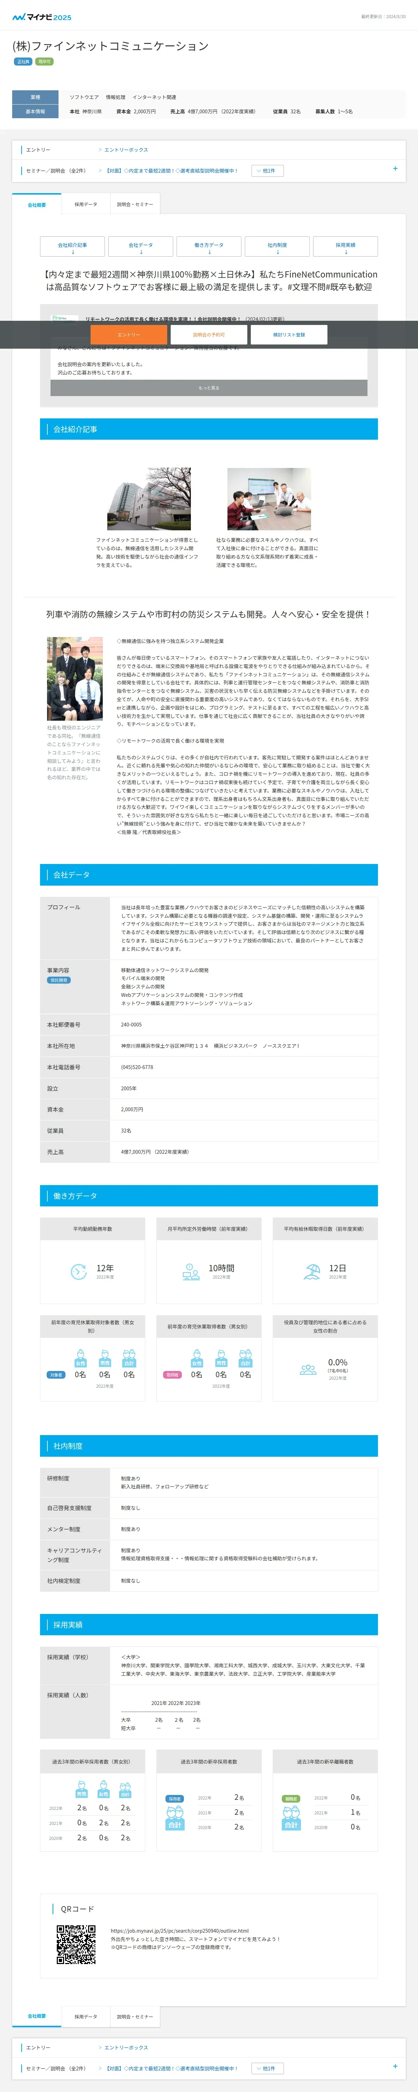Image resolution: width=418 pixels, height=2092 pixels.
Task: Click the 採用実績 section header
Action: (x=209, y=1625)
